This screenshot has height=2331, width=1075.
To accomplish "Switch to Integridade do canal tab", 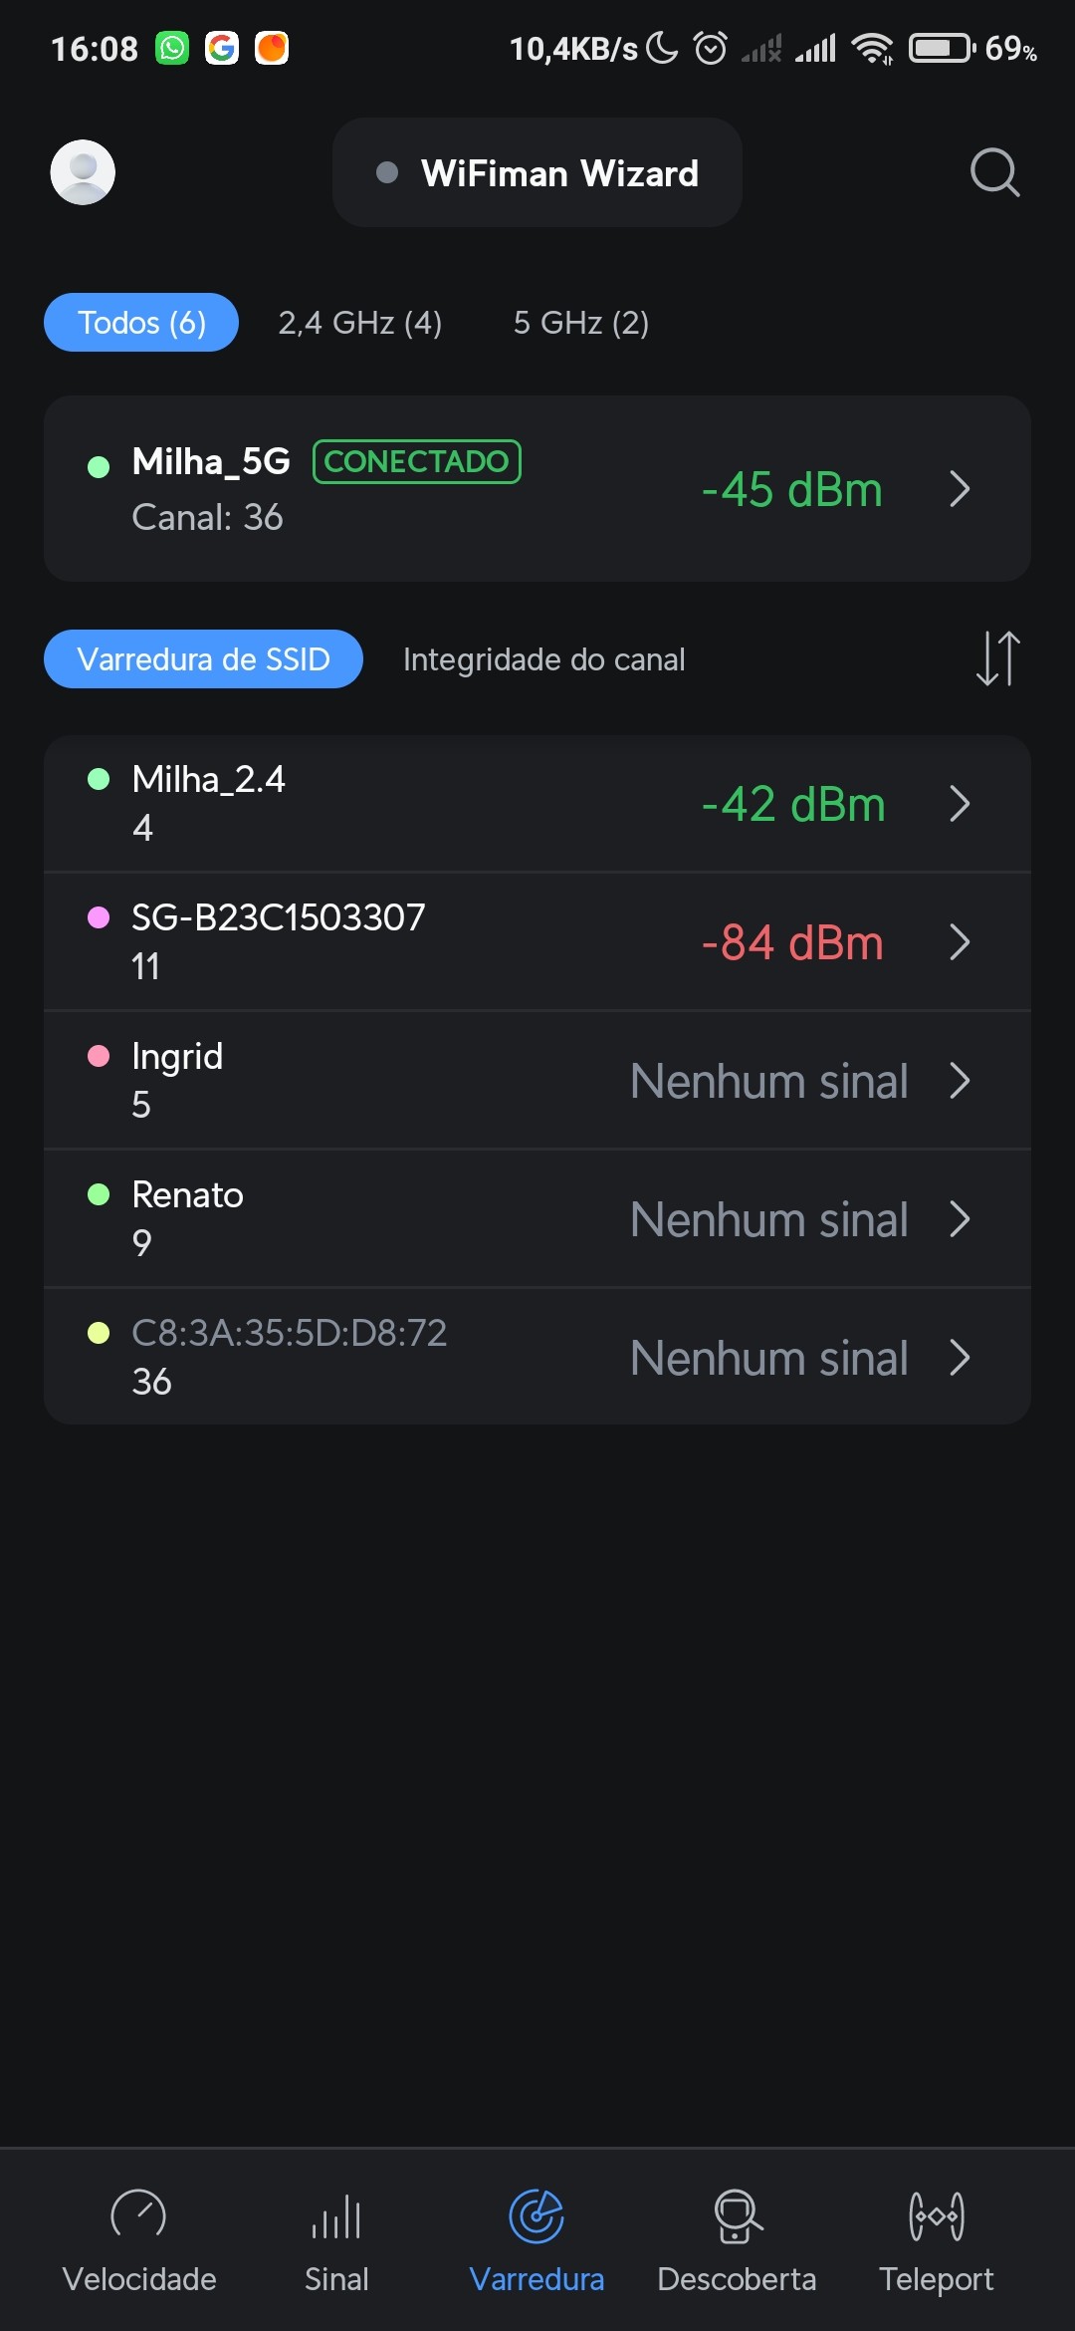I will (543, 659).
